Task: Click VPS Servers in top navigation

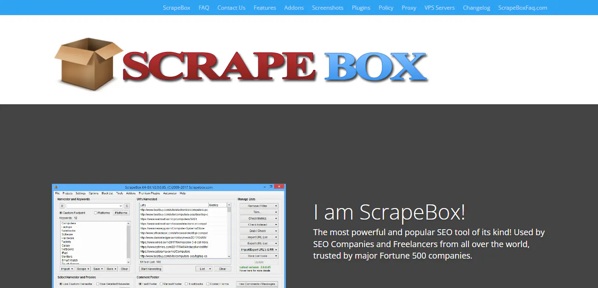Action: 439,7
